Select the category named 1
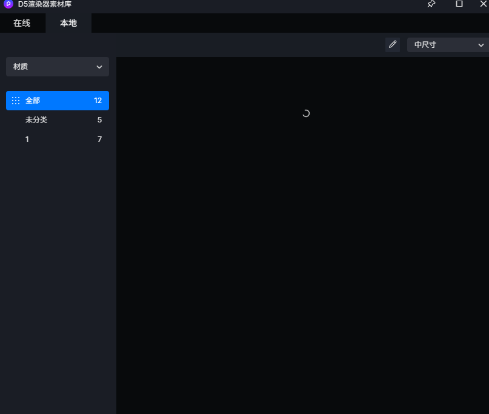 [x=27, y=139]
